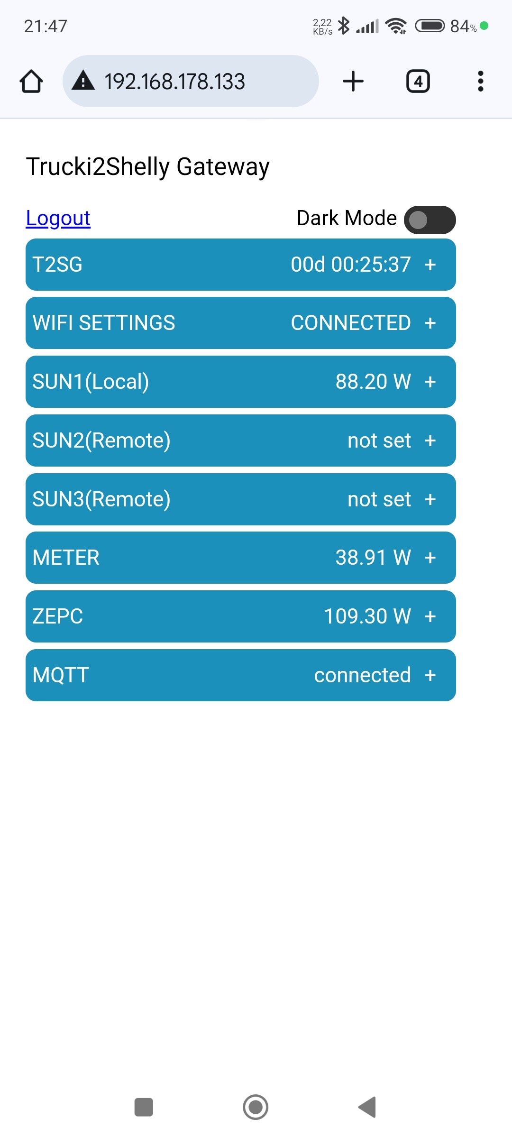Click the Logout link
512x1138 pixels.
(x=58, y=218)
